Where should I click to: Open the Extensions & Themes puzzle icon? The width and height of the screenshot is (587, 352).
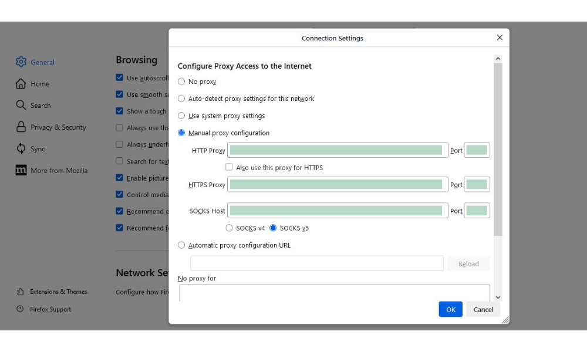pyautogui.click(x=20, y=292)
